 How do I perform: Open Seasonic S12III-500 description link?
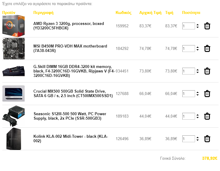click(x=70, y=116)
